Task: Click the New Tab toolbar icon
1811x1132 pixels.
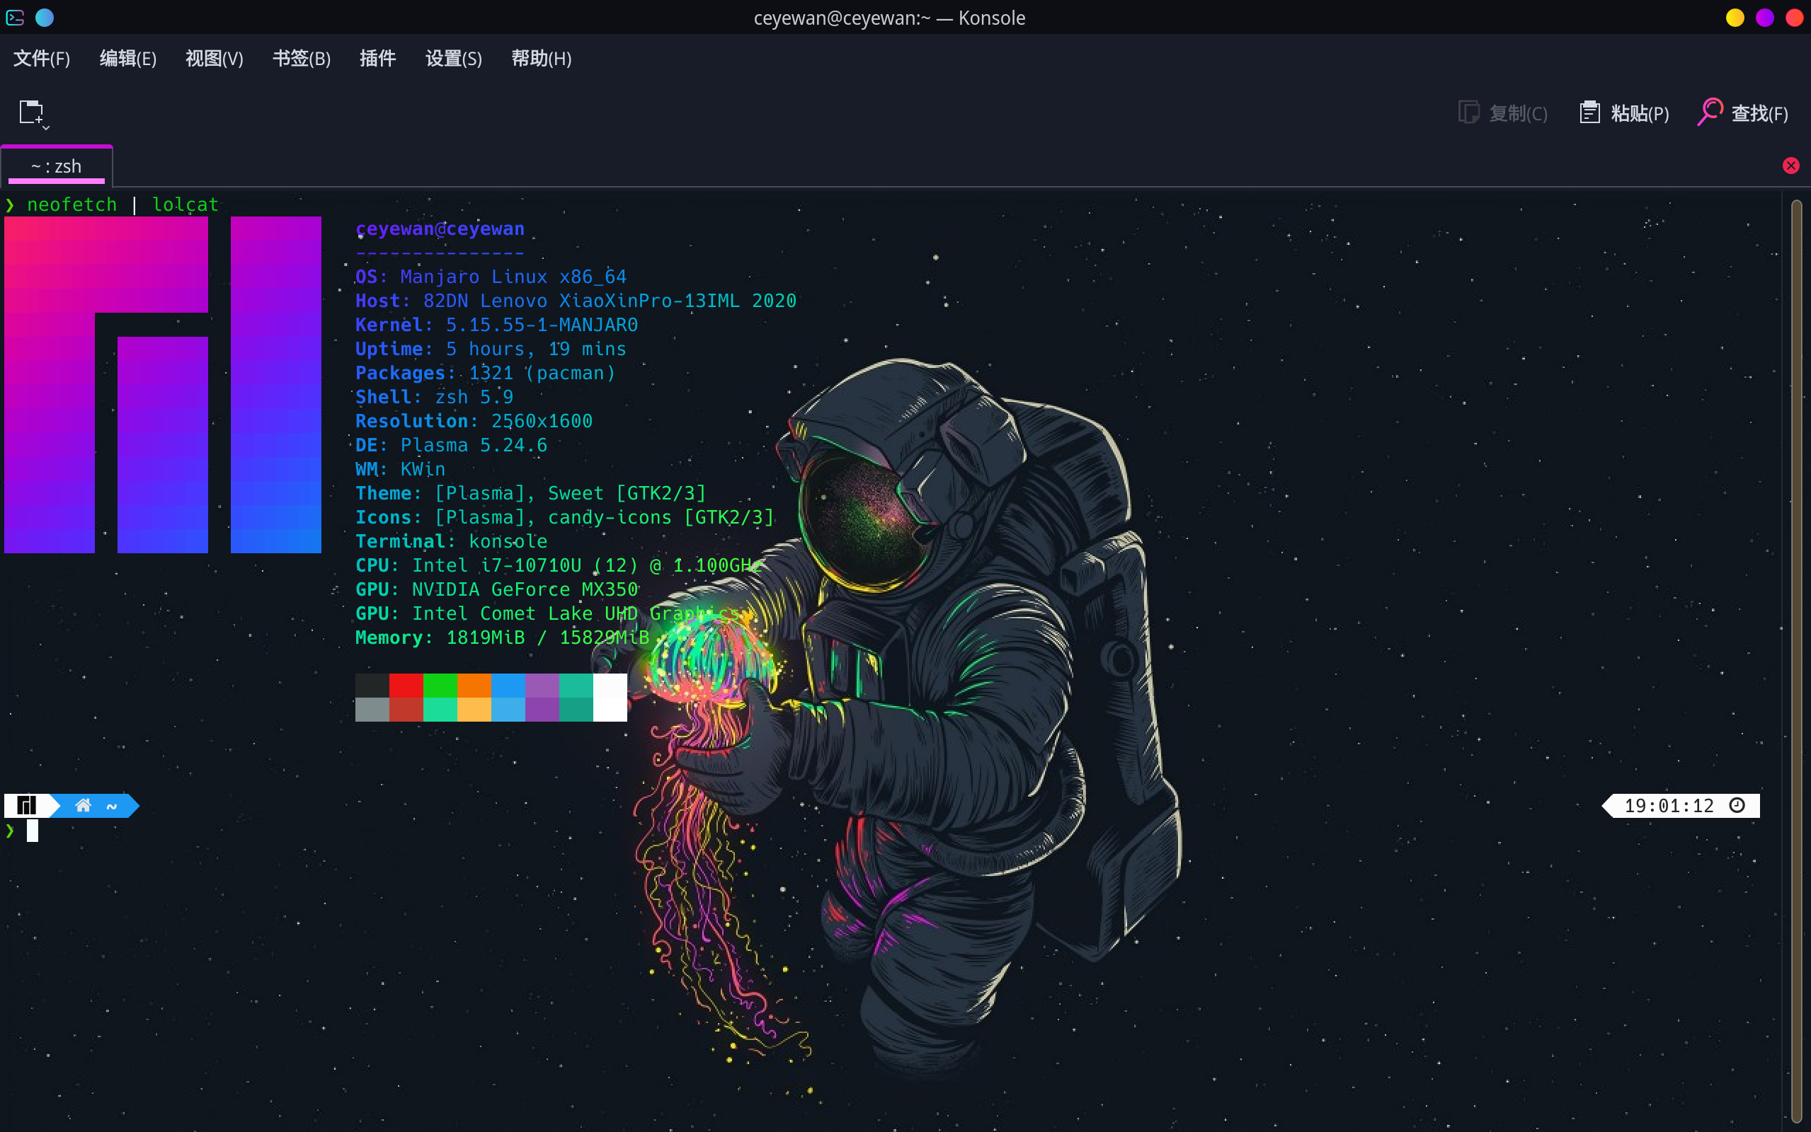Action: point(30,112)
